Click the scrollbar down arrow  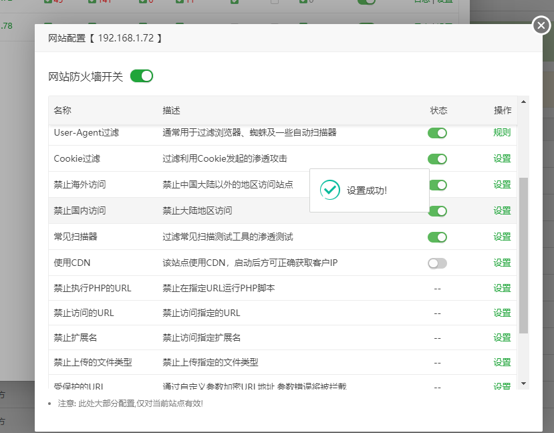[x=523, y=384]
